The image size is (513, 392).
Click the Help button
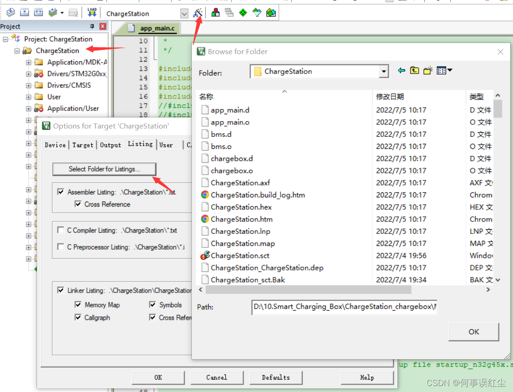[x=367, y=377]
